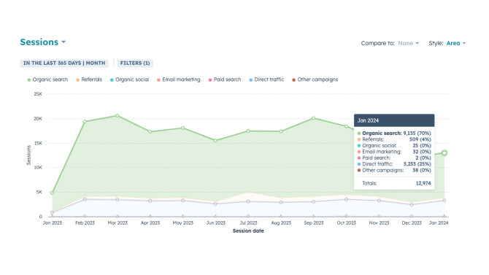Hide the Email marketing legend series

(x=178, y=80)
